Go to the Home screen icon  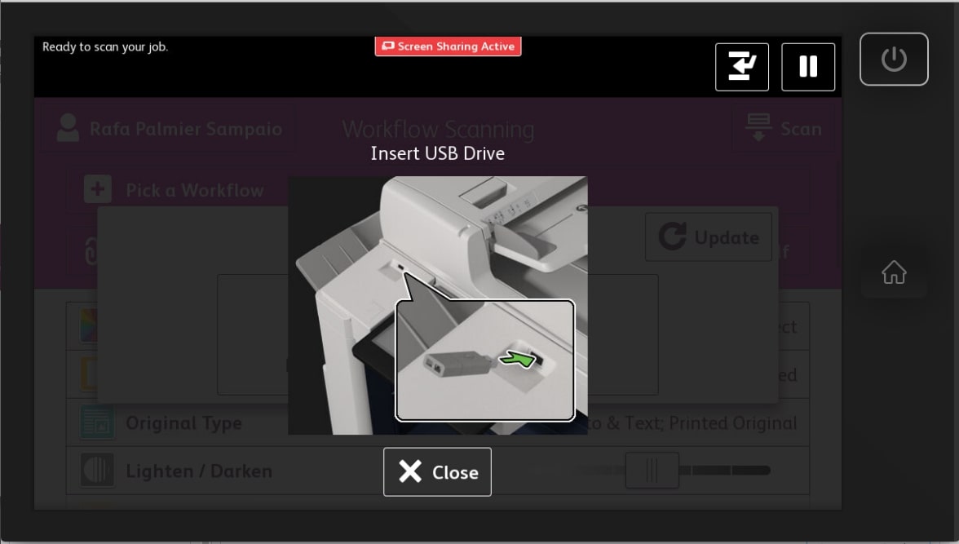pyautogui.click(x=894, y=272)
